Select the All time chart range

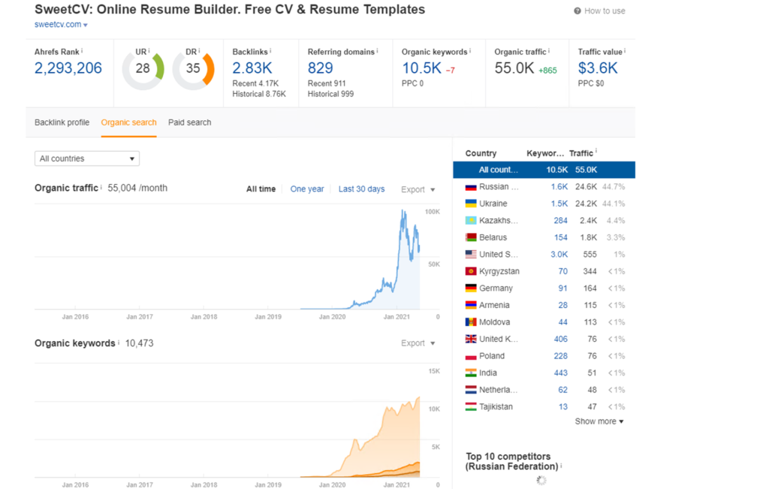pyautogui.click(x=261, y=189)
